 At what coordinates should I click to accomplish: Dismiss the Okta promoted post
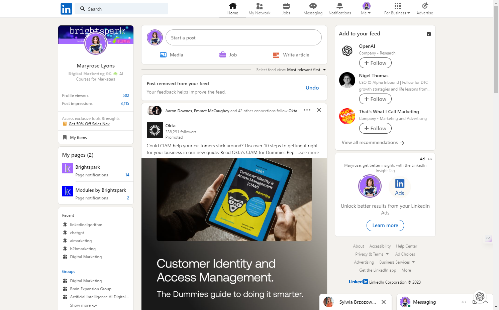[x=319, y=110]
